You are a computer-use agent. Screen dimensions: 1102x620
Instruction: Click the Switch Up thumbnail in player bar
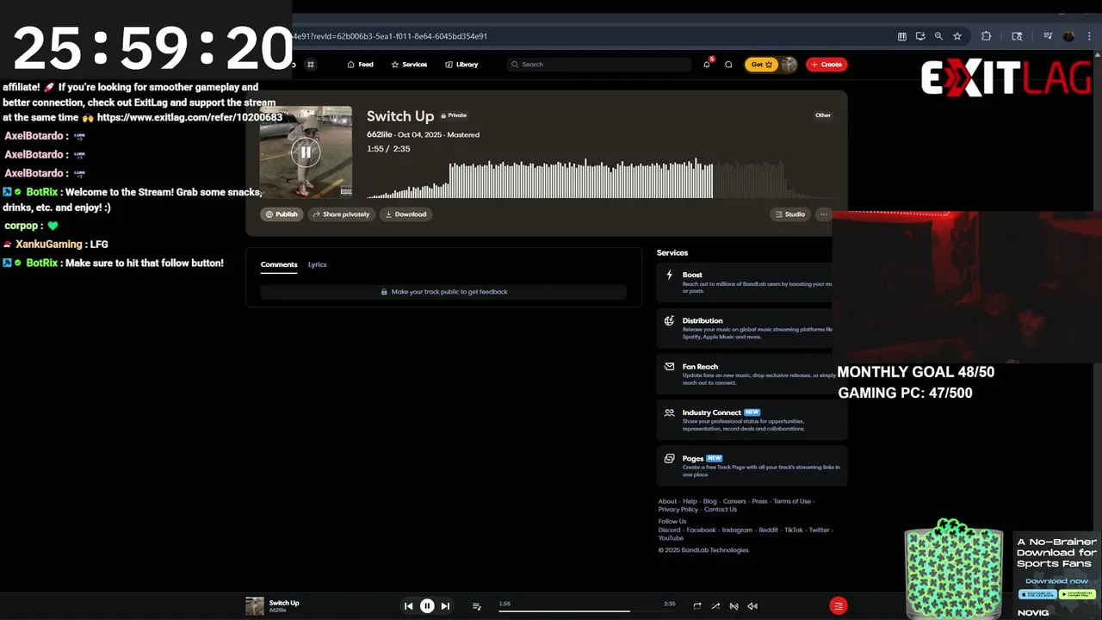pos(255,606)
